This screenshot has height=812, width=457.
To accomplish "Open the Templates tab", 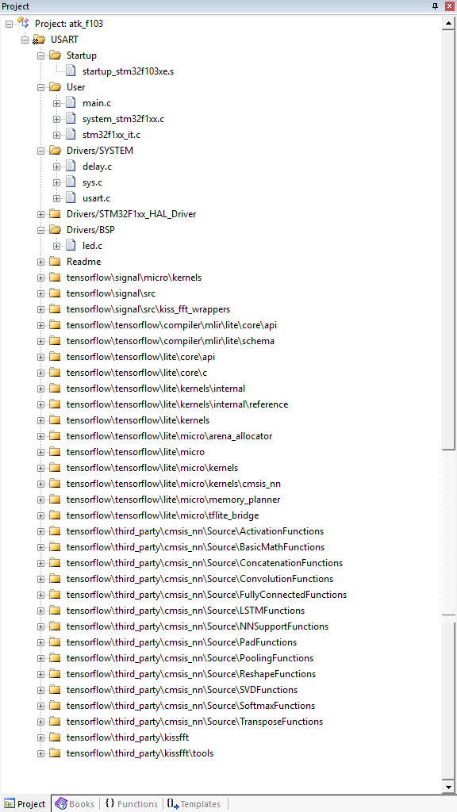I will pos(194,804).
